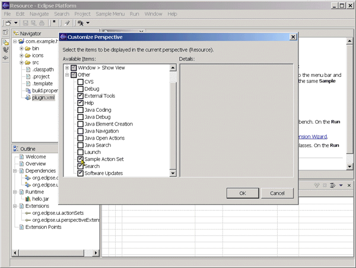The width and height of the screenshot is (356, 268).
Task: Open the New wizard dropdown arrow
Action: point(15,23)
